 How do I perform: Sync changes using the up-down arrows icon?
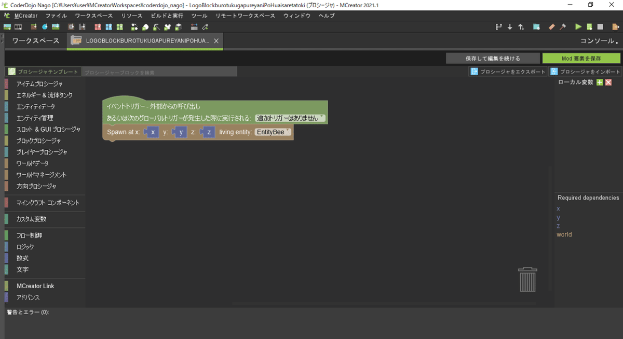point(521,26)
